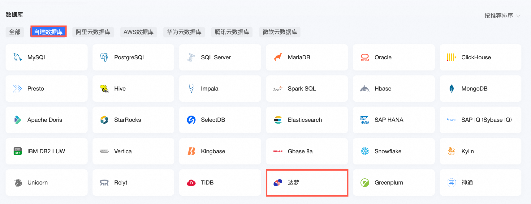Click the Impala antler icon
The image size is (531, 204).
[191, 89]
